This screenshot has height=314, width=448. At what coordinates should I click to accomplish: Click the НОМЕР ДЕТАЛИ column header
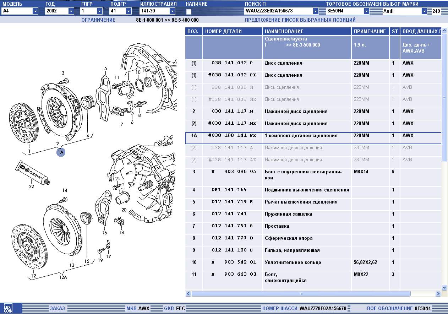click(233, 31)
